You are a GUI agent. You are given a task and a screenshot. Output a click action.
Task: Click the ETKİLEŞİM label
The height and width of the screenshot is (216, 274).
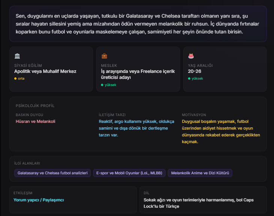pyautogui.click(x=23, y=193)
